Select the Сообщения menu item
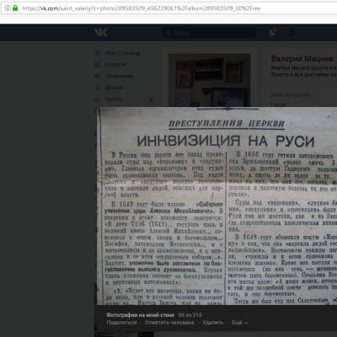The width and height of the screenshot is (337, 337). tap(119, 76)
